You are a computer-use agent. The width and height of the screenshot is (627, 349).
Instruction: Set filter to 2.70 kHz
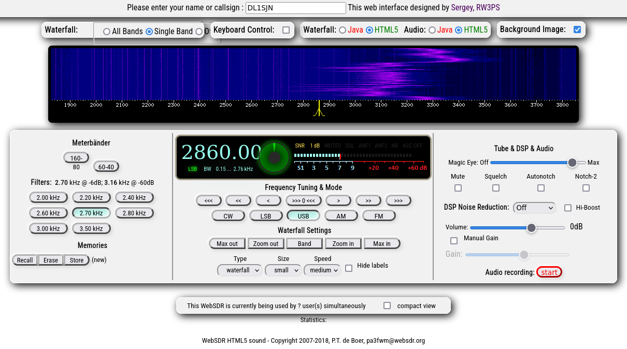(x=91, y=213)
